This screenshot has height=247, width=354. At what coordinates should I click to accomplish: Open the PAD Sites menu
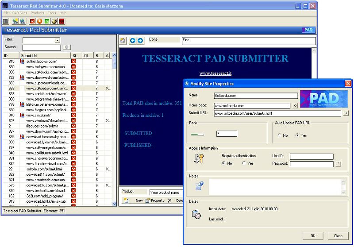[x=19, y=13]
